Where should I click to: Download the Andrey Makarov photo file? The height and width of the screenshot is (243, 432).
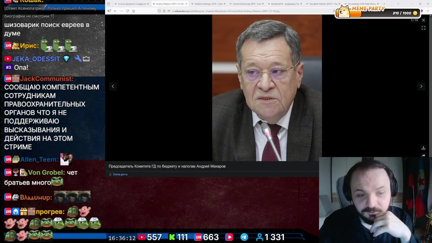[423, 148]
